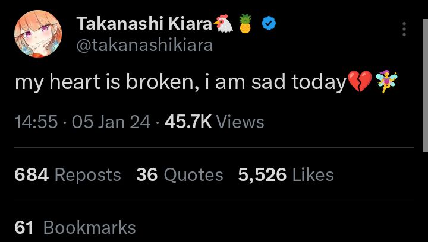Screen dimensions: 428x242
Task: View the 36 Quotes list
Action: pos(180,174)
